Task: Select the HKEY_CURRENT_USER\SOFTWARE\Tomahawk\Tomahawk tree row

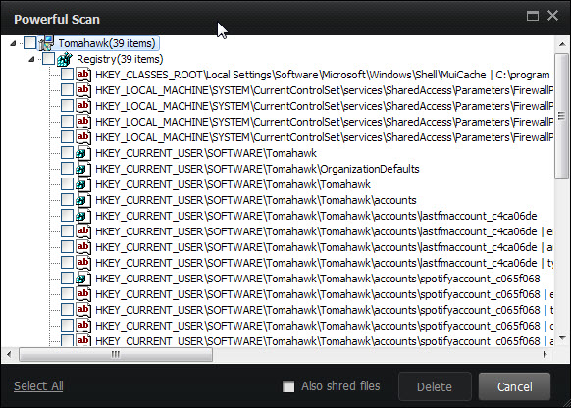Action: 234,184
